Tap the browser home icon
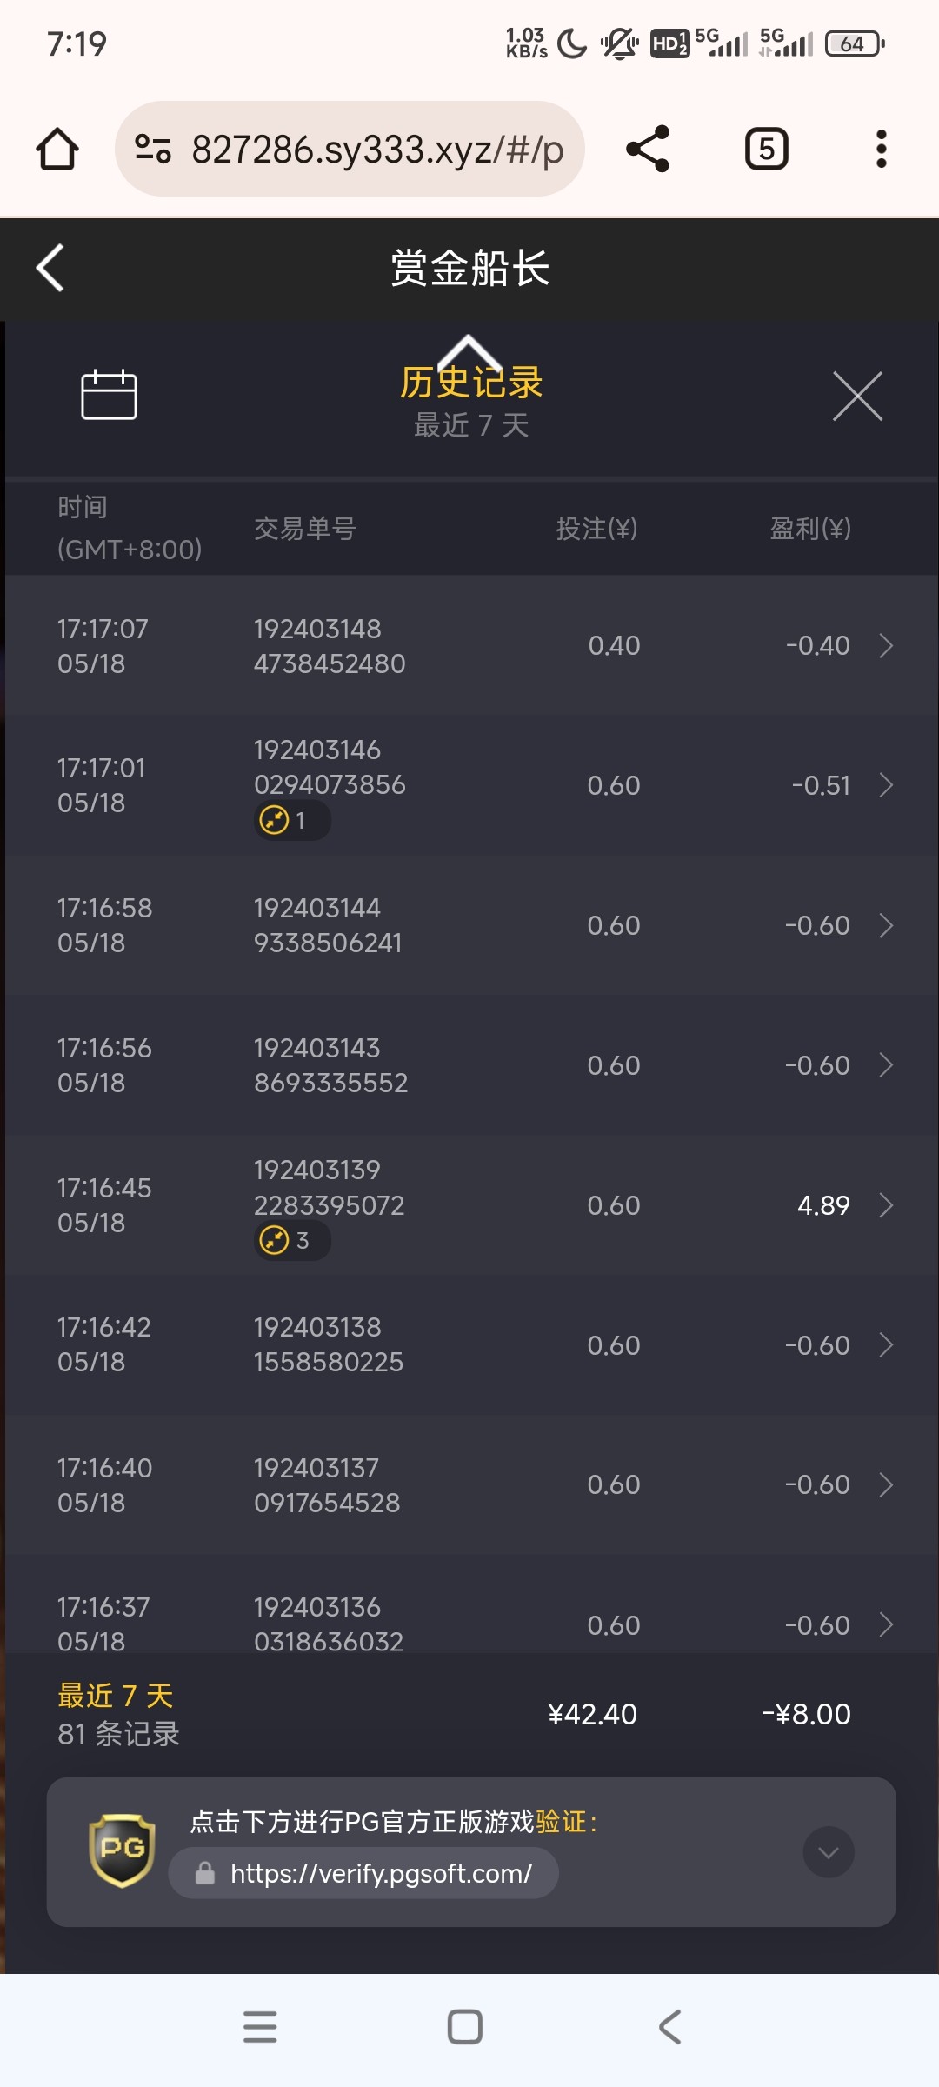This screenshot has width=939, height=2087. tap(57, 149)
